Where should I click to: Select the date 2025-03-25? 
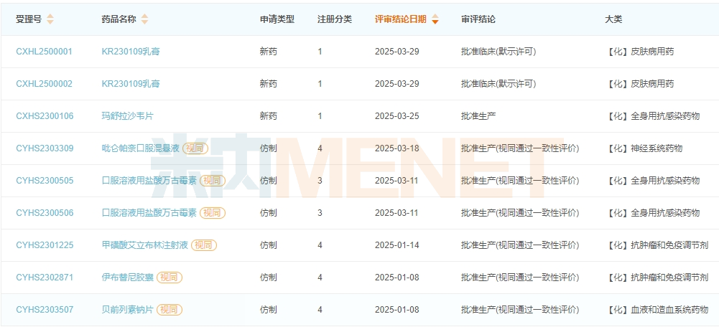click(x=397, y=116)
